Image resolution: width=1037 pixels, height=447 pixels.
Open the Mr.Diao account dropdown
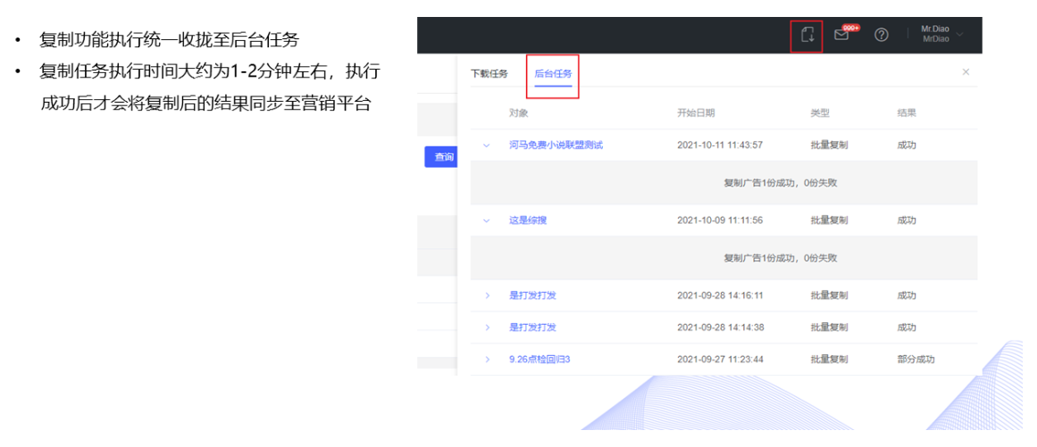[941, 35]
